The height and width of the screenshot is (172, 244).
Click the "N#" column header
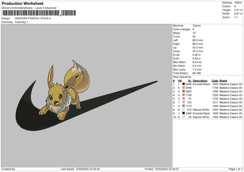(x=180, y=81)
